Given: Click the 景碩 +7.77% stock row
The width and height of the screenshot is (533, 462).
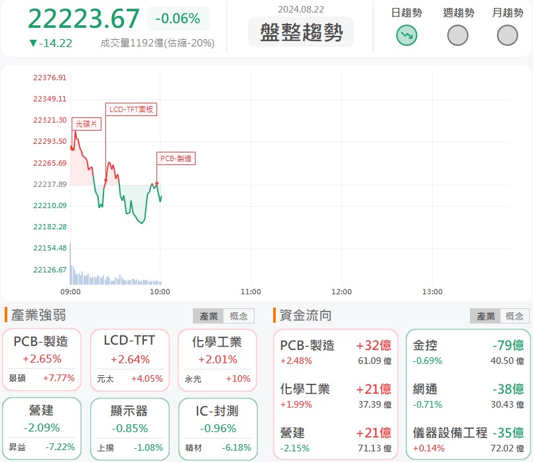Looking at the screenshot, I should tap(42, 378).
